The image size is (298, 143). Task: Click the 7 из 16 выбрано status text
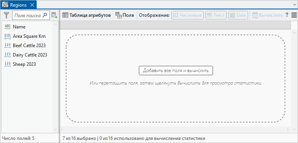(79, 138)
